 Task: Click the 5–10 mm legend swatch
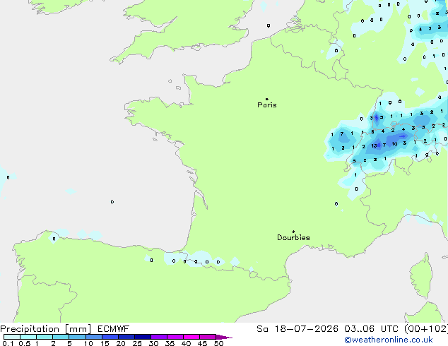coord(77,337)
